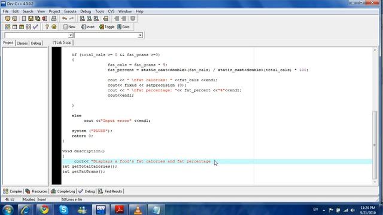383x215 pixels.
Task: Click the New Project toolbar icon
Action: click(8, 19)
